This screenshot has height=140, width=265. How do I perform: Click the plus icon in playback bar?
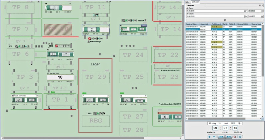point(209,137)
